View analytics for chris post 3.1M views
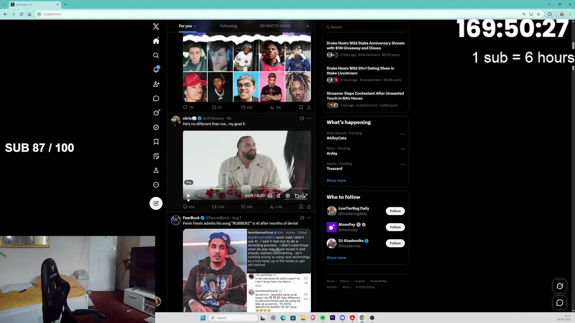The width and height of the screenshot is (575, 323). click(276, 207)
